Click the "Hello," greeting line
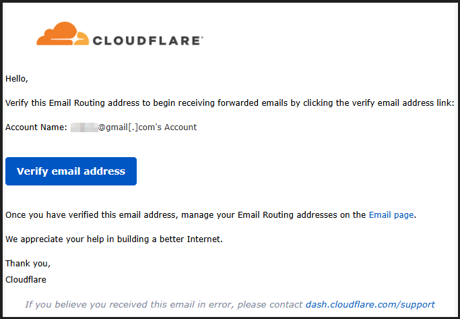Screen dimensions: 460x319 (x=17, y=78)
